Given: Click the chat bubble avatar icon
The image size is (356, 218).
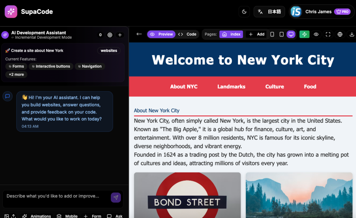Looking at the screenshot, I should pyautogui.click(x=8, y=96).
